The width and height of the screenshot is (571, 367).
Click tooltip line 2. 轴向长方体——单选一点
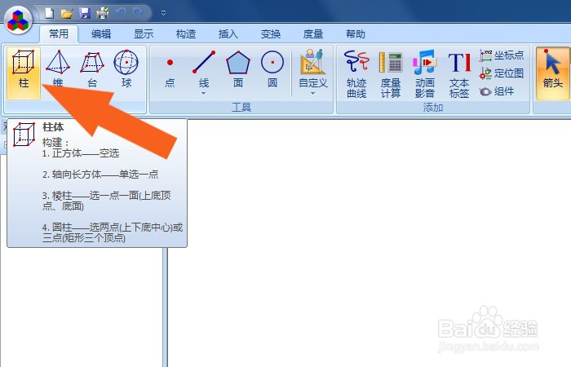(100, 175)
